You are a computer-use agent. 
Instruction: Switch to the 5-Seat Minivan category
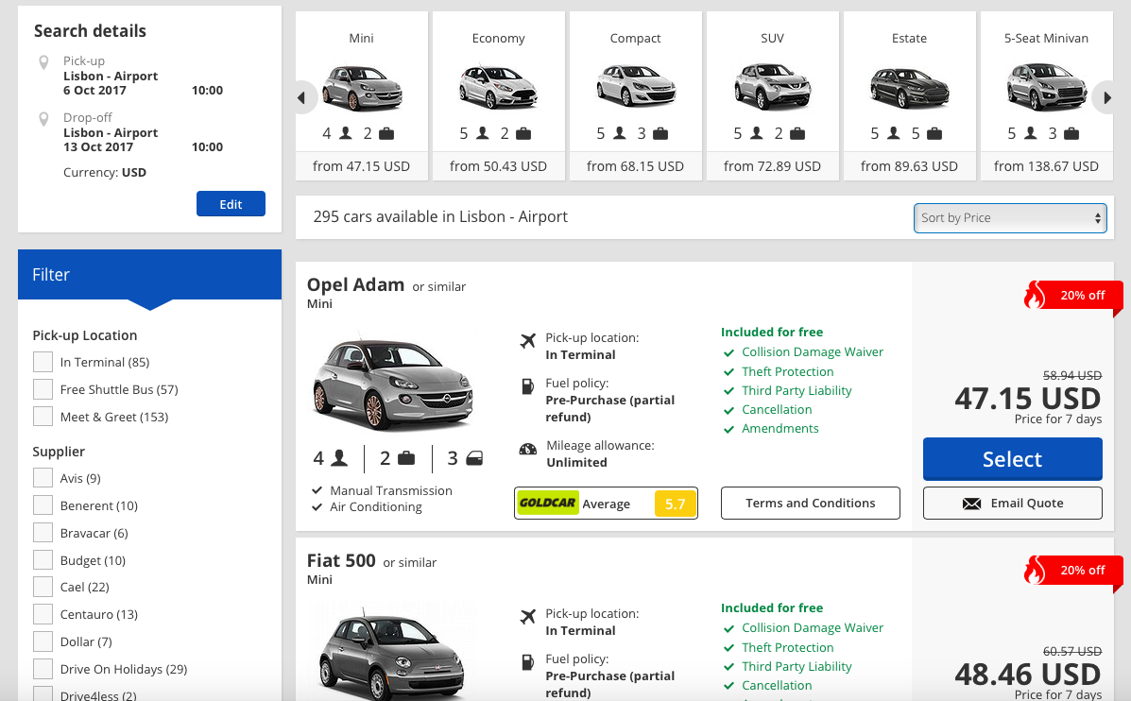pyautogui.click(x=1047, y=95)
